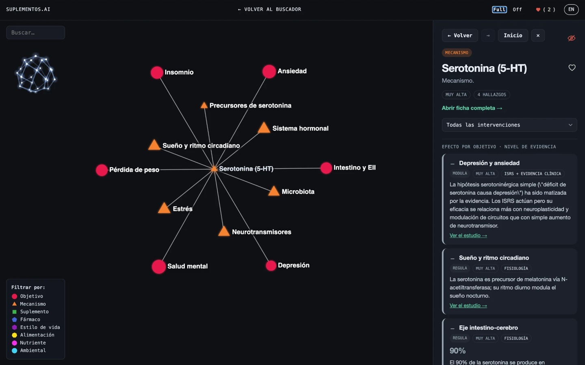
Task: Open Ver el estudio under Sueño y ritmo circadiano
Action: 468,306
